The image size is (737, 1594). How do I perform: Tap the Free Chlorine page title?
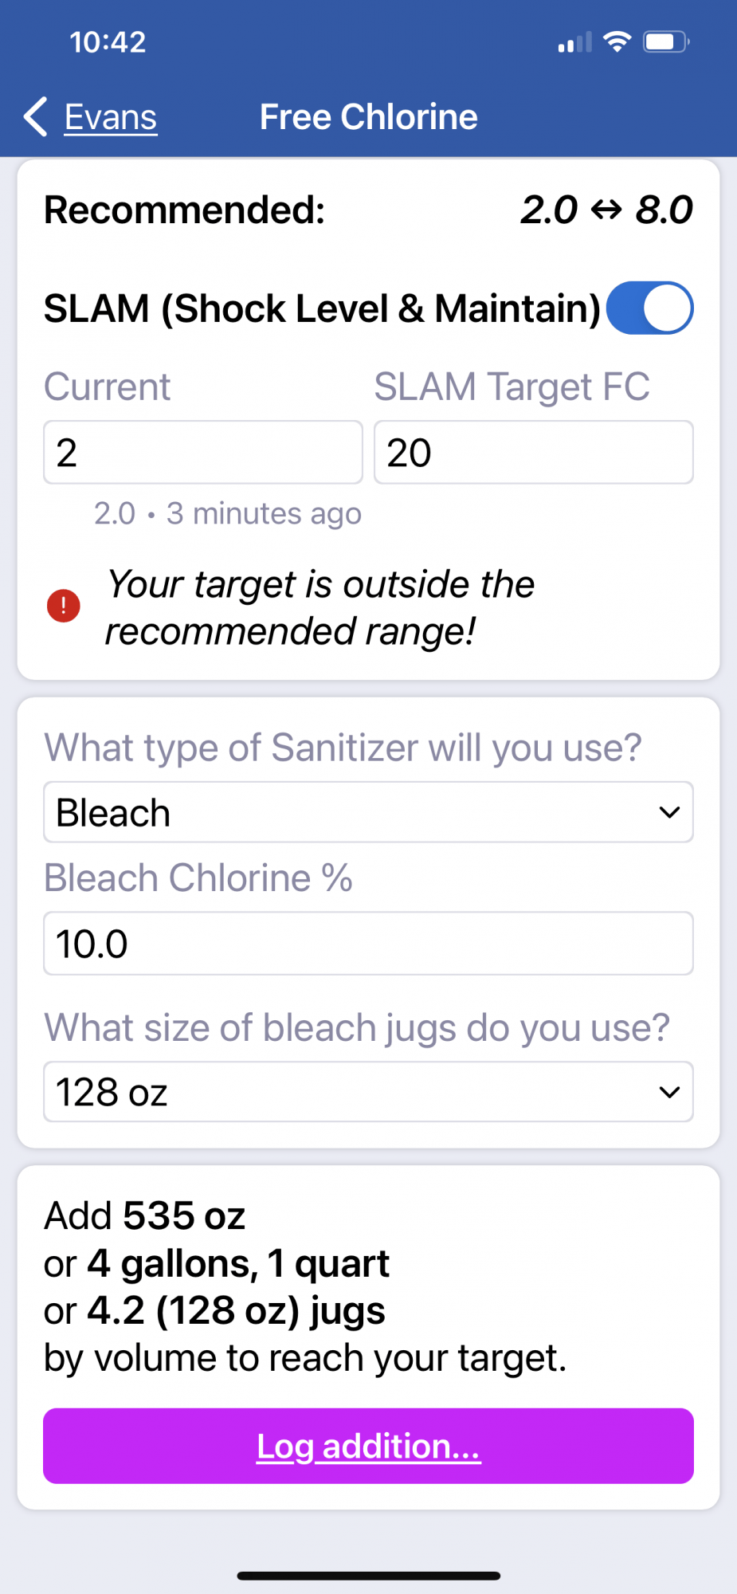[x=369, y=117]
